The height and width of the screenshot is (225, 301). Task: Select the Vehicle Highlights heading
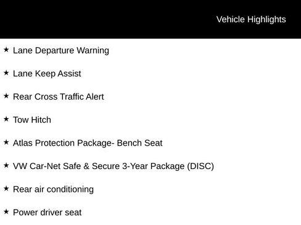[x=251, y=20]
